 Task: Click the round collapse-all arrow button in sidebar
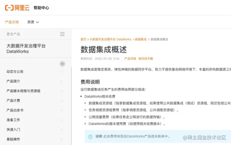coord(62,64)
